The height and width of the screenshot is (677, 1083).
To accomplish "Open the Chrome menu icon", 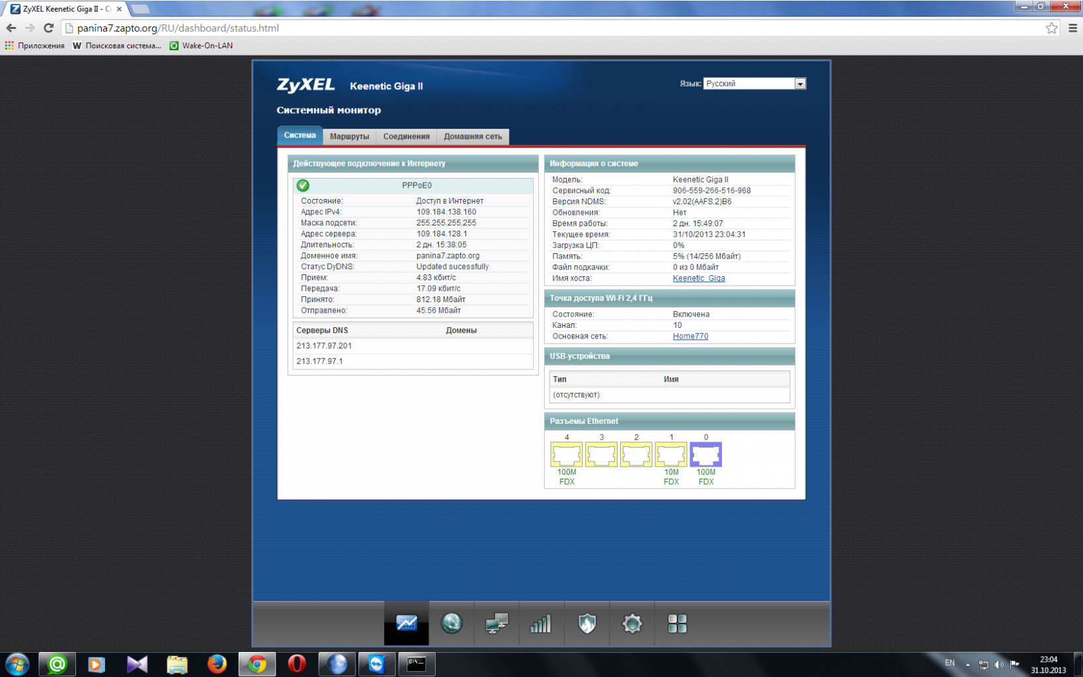I will coord(1072,28).
